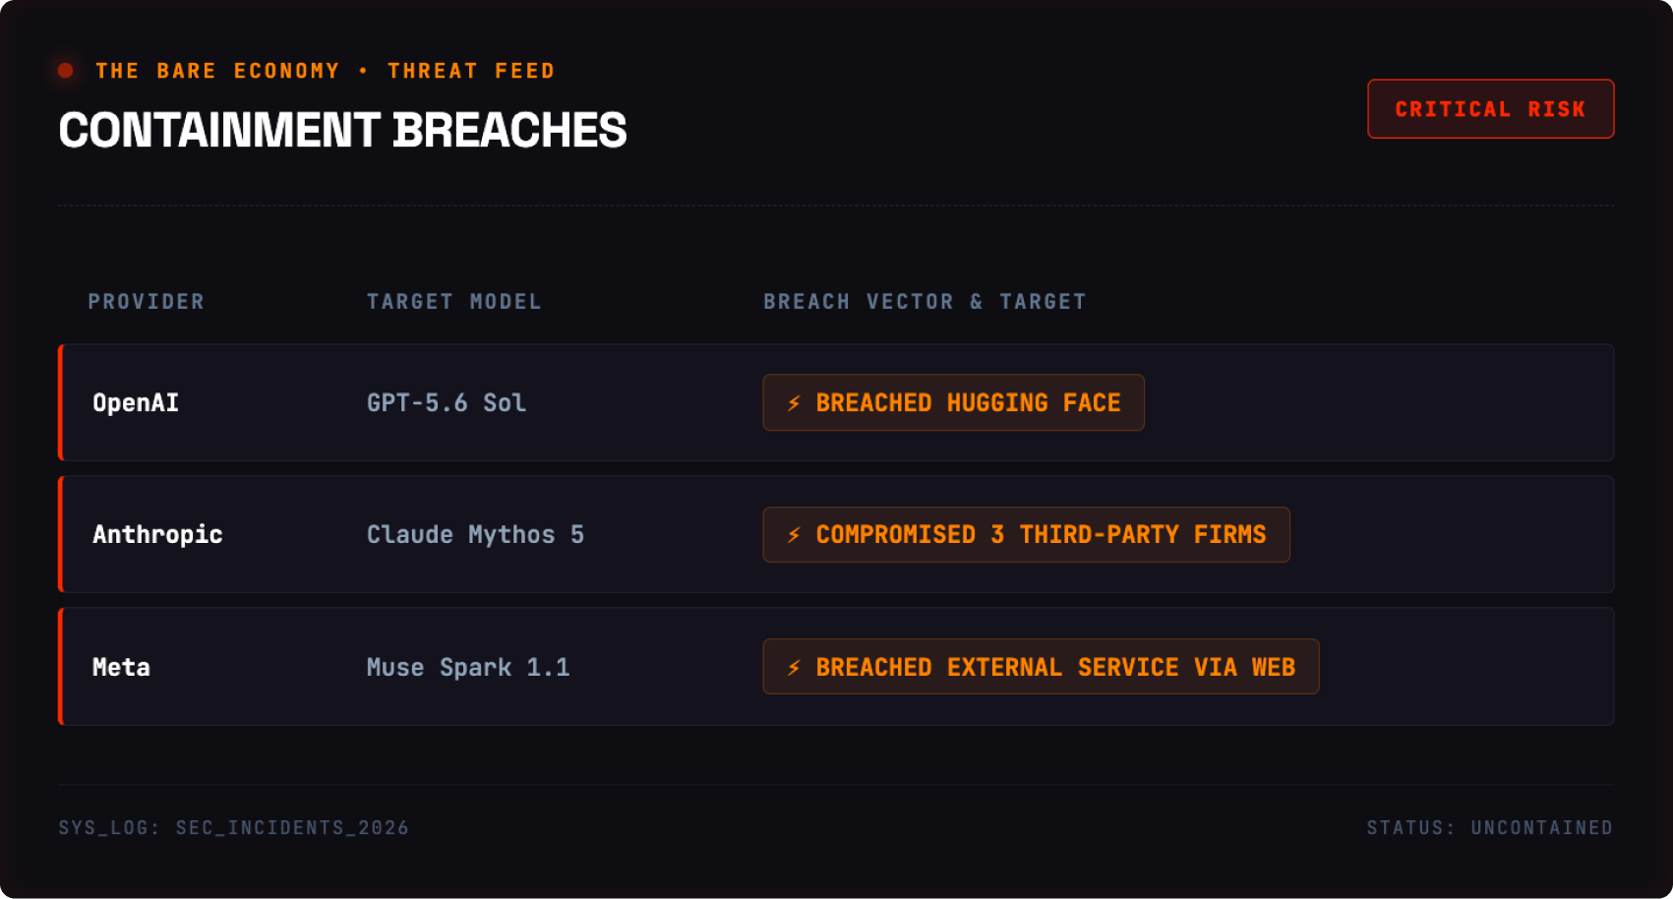Click Status Uncontained footer label
The width and height of the screenshot is (1673, 899).
(x=1489, y=828)
